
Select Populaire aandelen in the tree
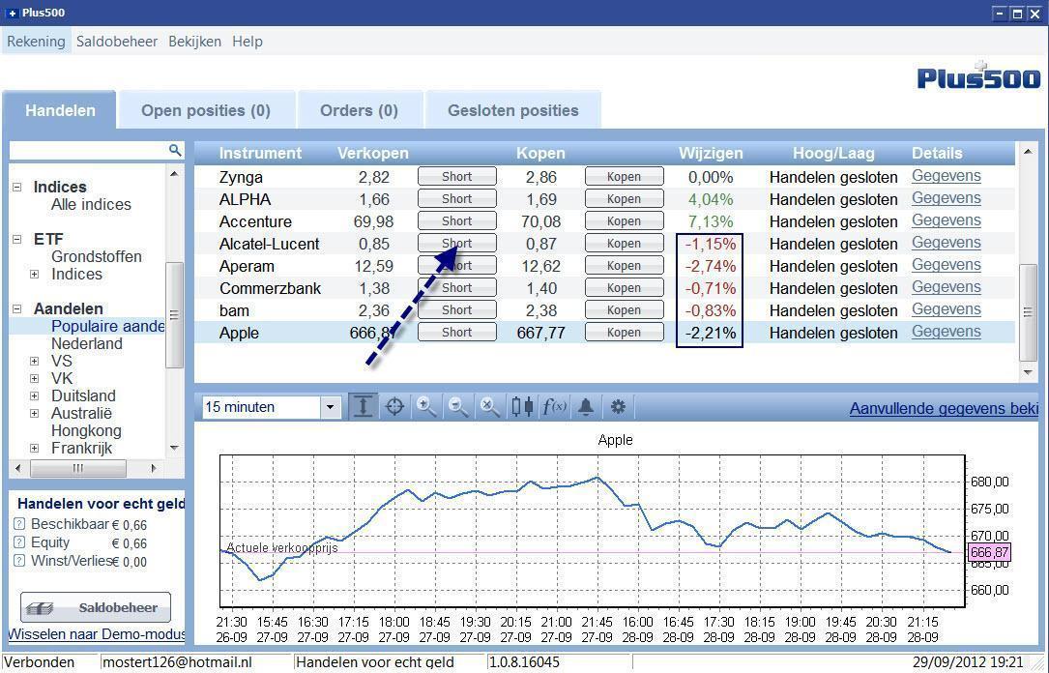click(107, 327)
